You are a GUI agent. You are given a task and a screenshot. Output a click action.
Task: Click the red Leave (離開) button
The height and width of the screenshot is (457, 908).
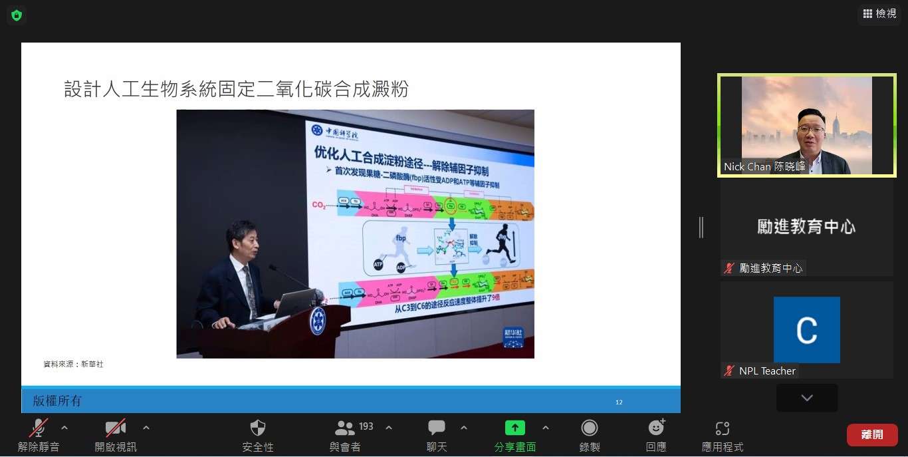(x=872, y=434)
